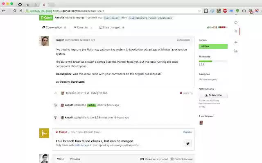Viewport: 262px width, 163px height.
Task: Click Edit in fullscreen link
Action: [181, 159]
